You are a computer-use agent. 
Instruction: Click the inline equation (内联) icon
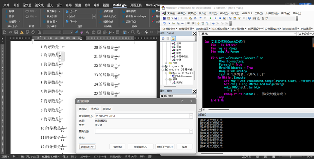click(7, 11)
